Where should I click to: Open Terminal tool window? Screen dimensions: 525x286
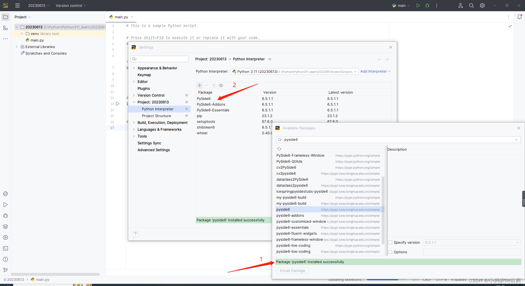[x=5, y=248]
